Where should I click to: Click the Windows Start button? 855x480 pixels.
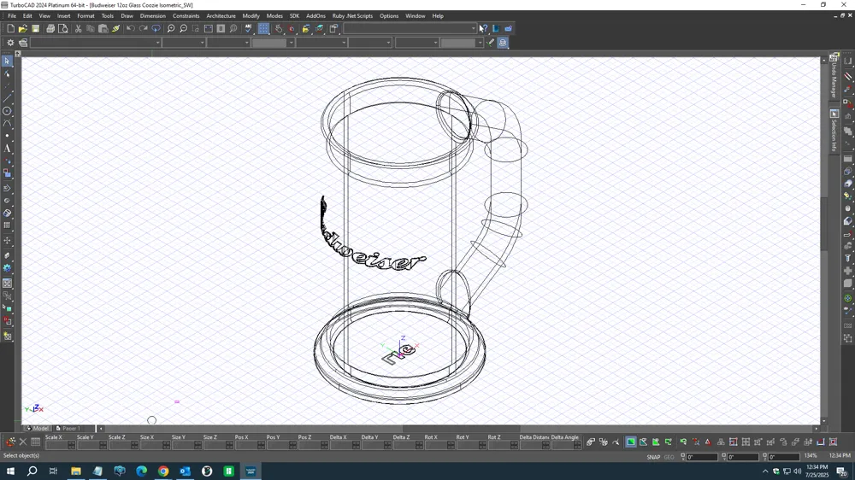pos(10,471)
